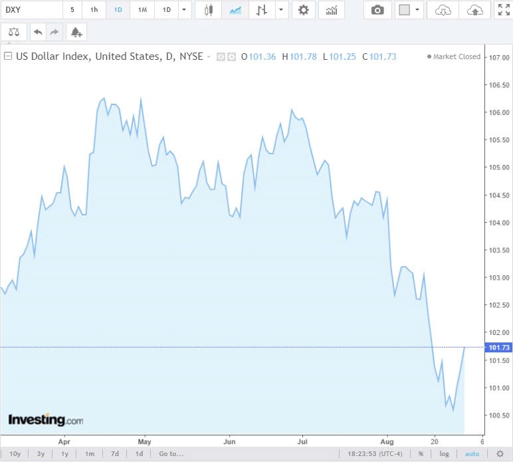Expand the time interval dropdown arrow
The width and height of the screenshot is (513, 462).
tap(184, 10)
